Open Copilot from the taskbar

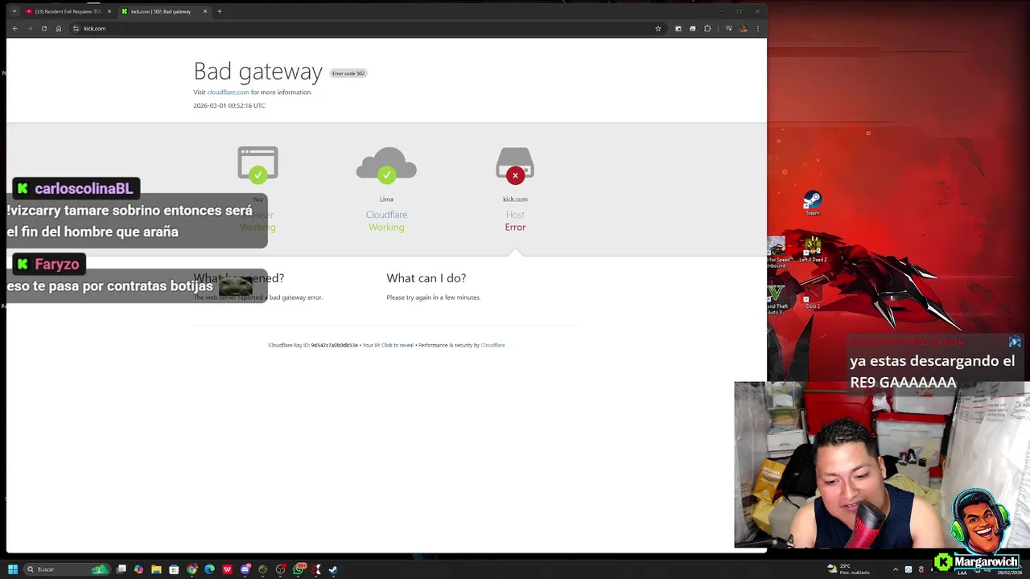coord(138,569)
